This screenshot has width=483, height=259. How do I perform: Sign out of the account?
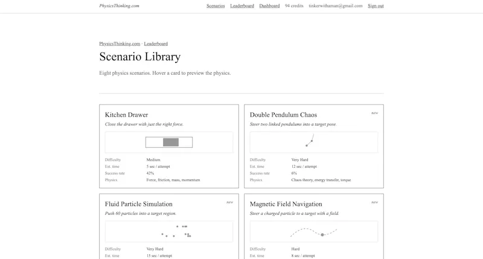click(376, 6)
